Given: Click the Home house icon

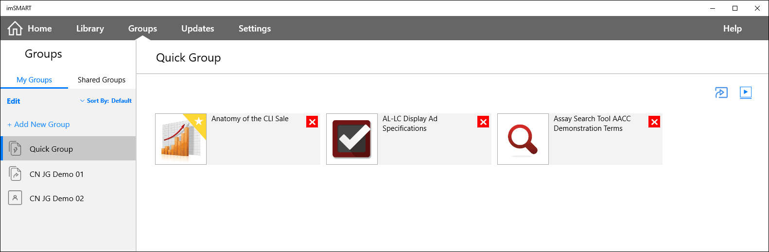Looking at the screenshot, I should coord(15,29).
